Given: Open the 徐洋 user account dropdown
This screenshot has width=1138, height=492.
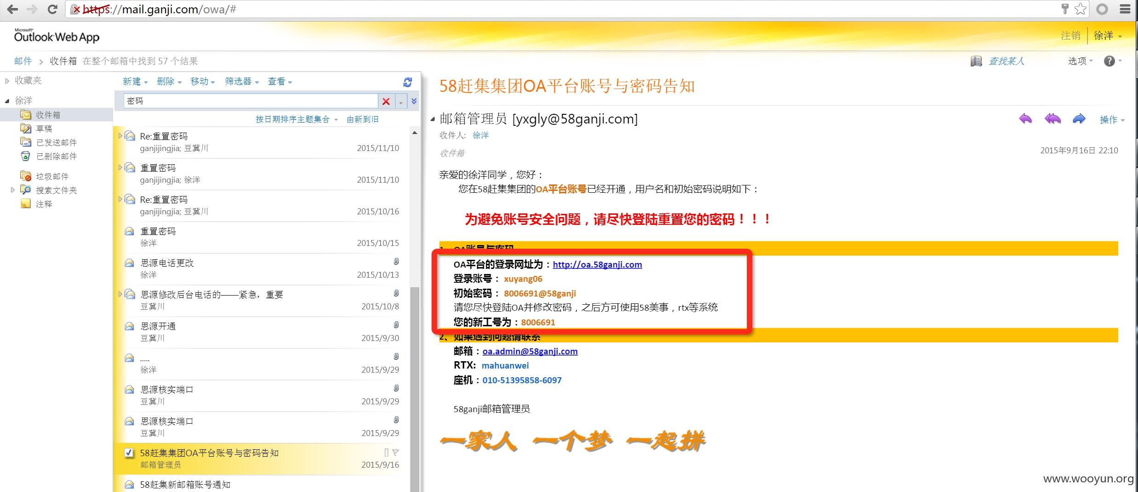Looking at the screenshot, I should tap(1108, 36).
